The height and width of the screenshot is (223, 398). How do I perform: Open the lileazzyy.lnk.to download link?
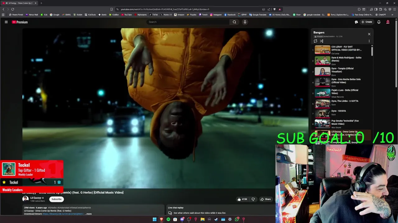[x=63, y=214]
